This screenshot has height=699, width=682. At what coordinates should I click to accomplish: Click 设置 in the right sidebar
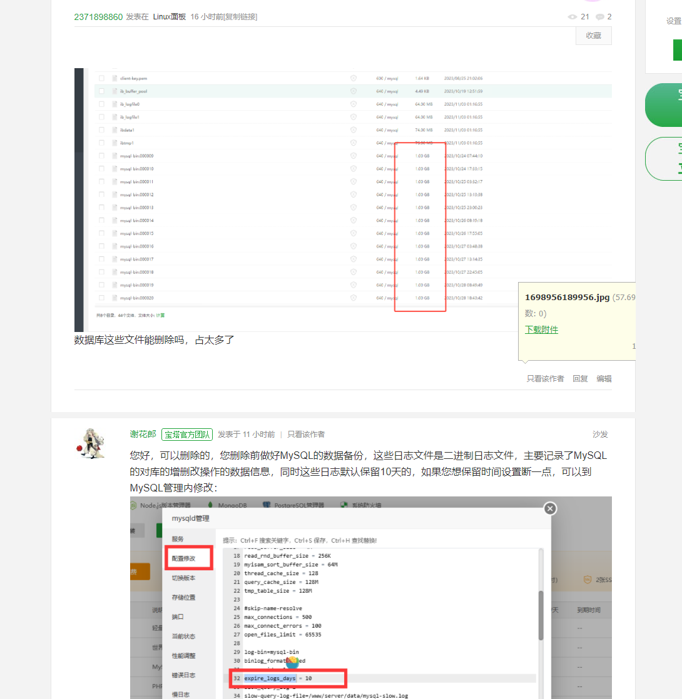click(673, 21)
